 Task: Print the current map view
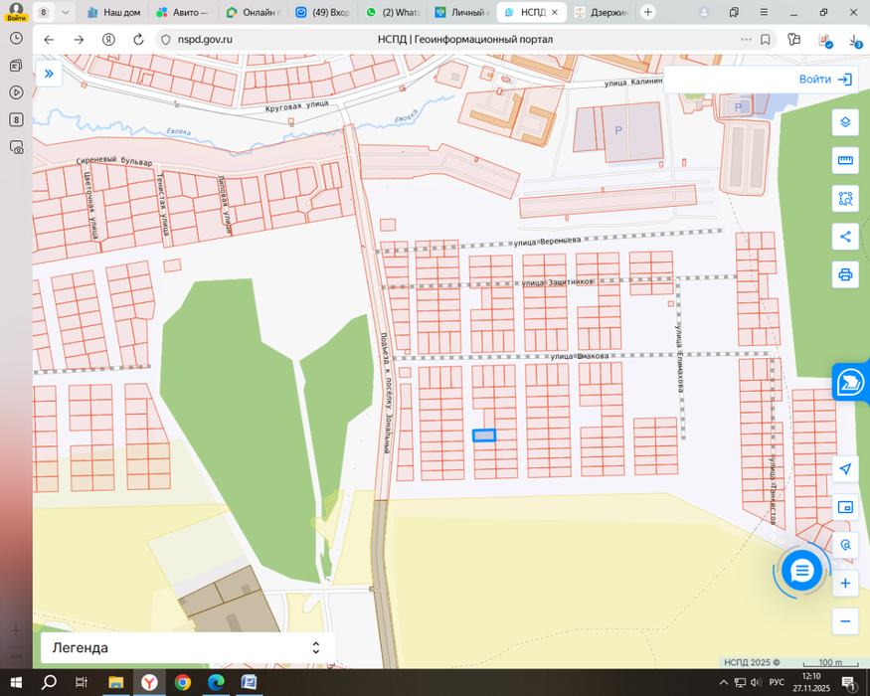tap(845, 274)
